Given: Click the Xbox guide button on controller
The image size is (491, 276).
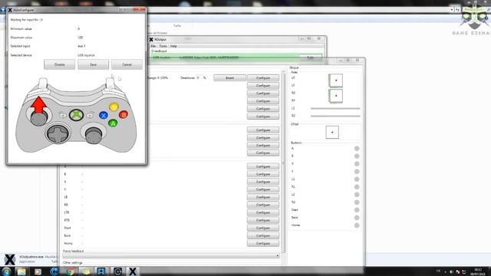Looking at the screenshot, I should pos(76,115).
